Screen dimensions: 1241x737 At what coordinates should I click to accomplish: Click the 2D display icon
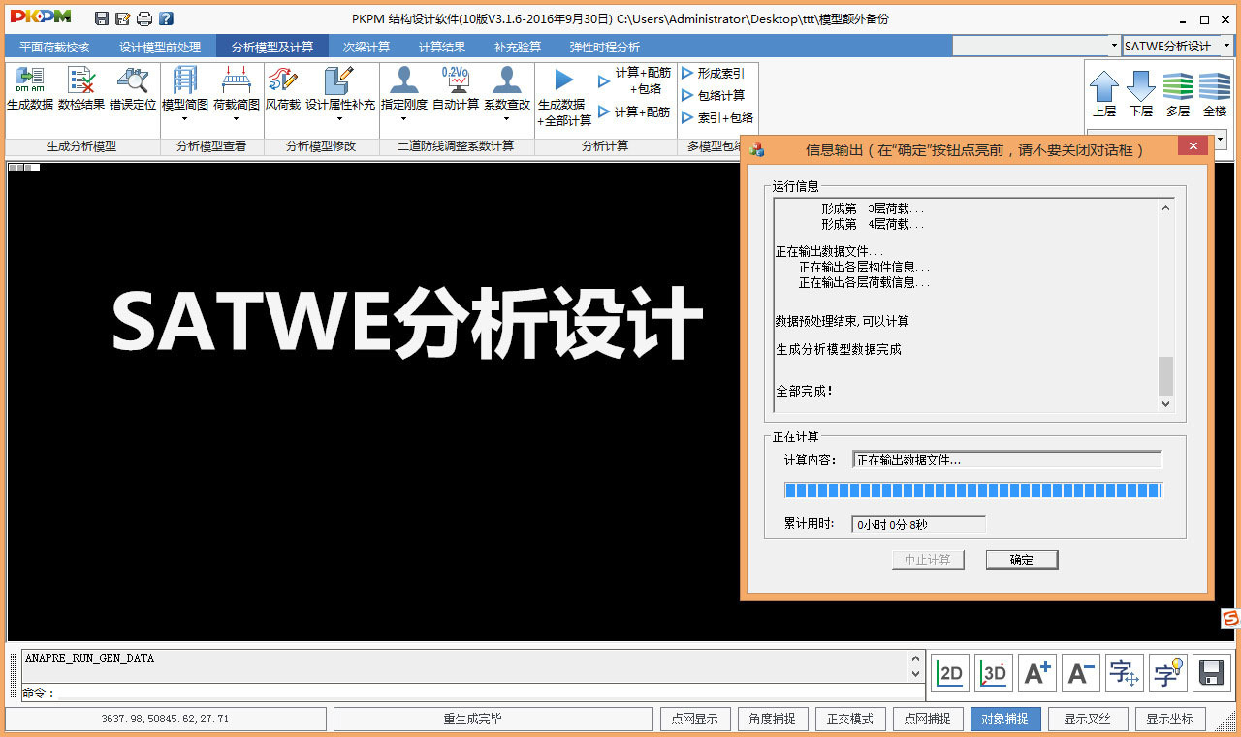[x=949, y=672]
